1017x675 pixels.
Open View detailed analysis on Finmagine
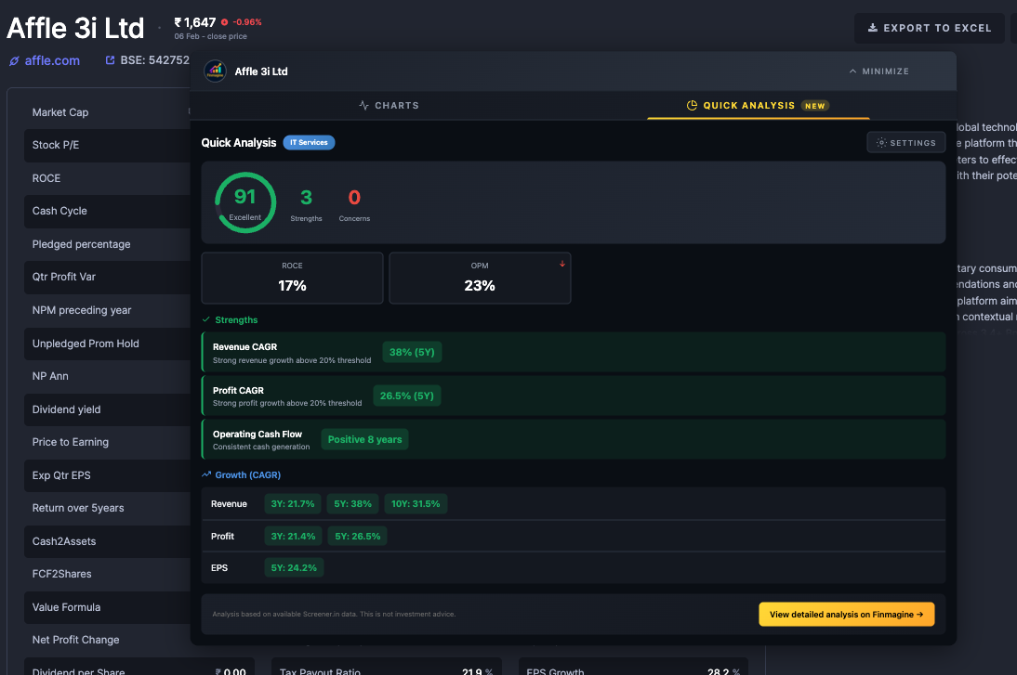pos(846,615)
